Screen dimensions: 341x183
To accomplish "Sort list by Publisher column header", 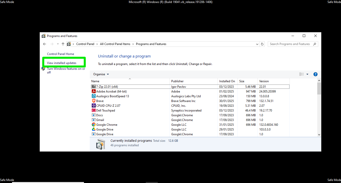I will (177, 81).
